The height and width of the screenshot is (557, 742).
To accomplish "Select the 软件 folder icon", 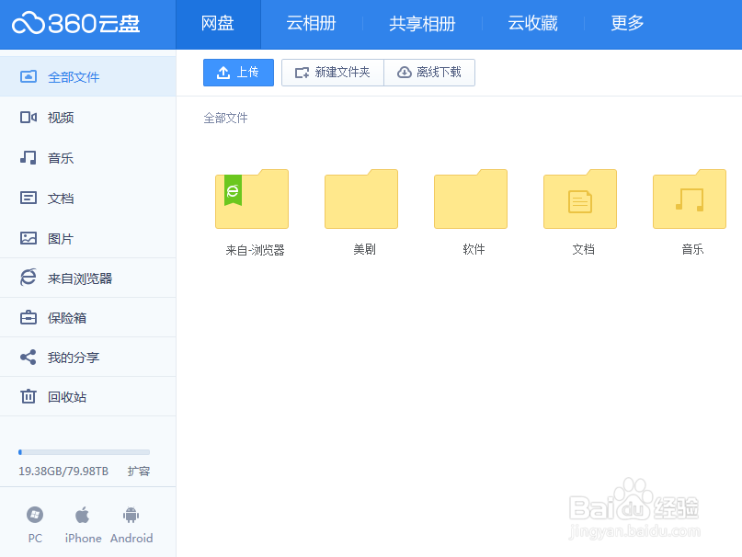I will pyautogui.click(x=471, y=199).
